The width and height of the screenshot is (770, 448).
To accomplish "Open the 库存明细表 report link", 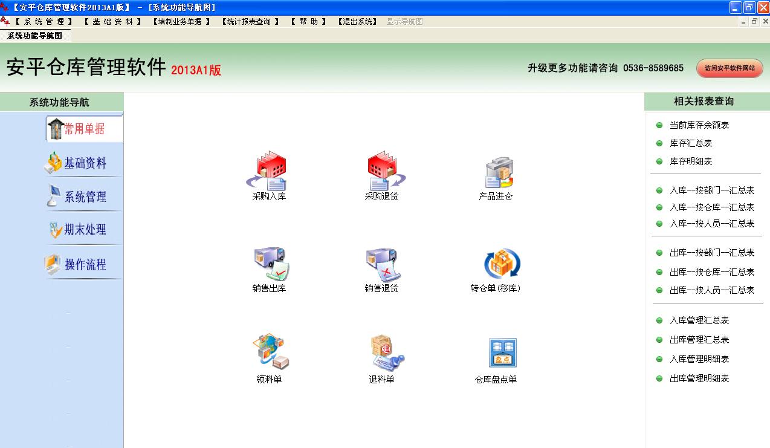I will (x=691, y=161).
